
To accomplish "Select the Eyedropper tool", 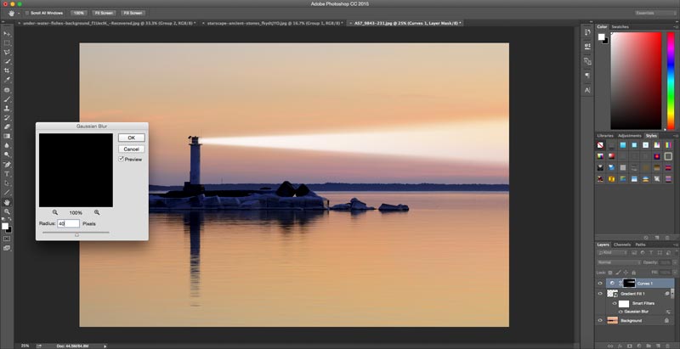I will (7, 80).
